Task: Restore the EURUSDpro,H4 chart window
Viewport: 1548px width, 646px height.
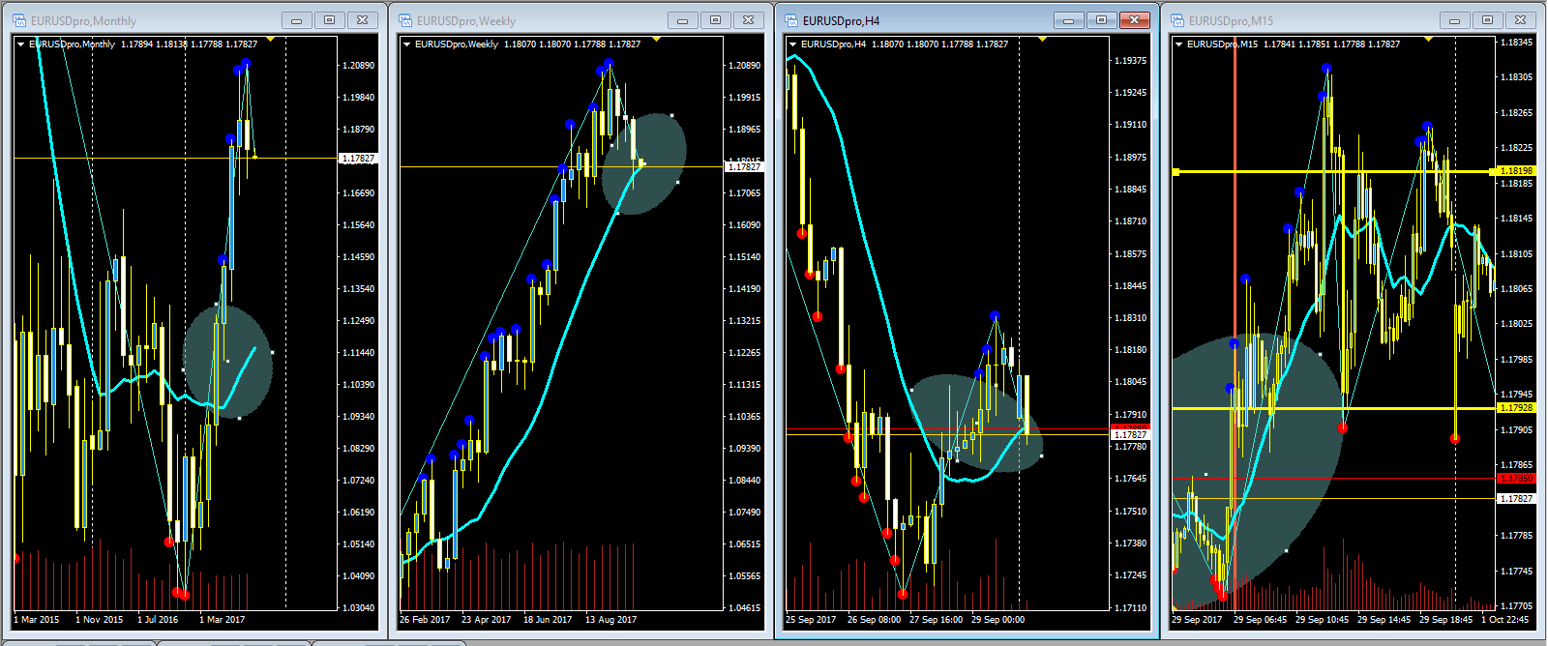Action: tap(1101, 20)
